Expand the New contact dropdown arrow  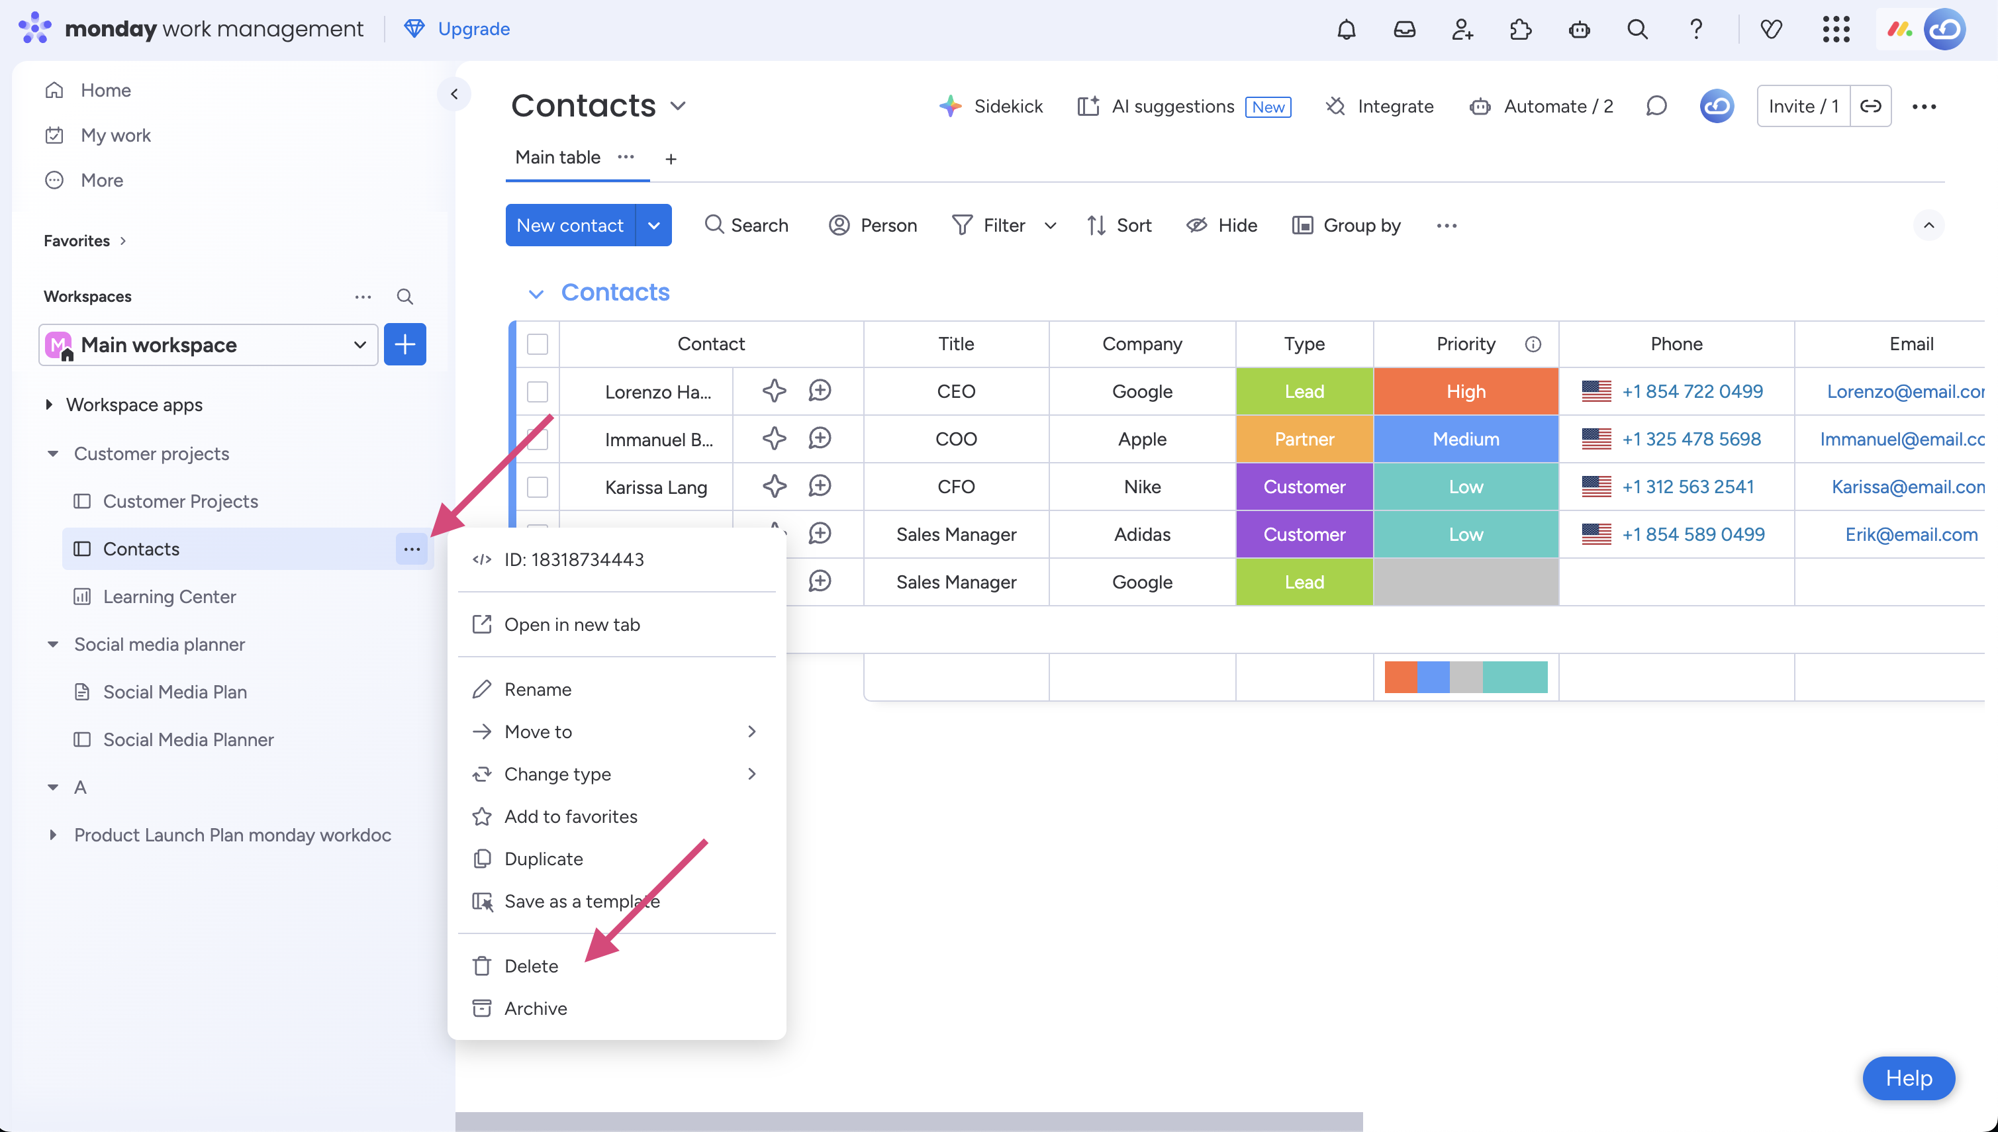(654, 226)
